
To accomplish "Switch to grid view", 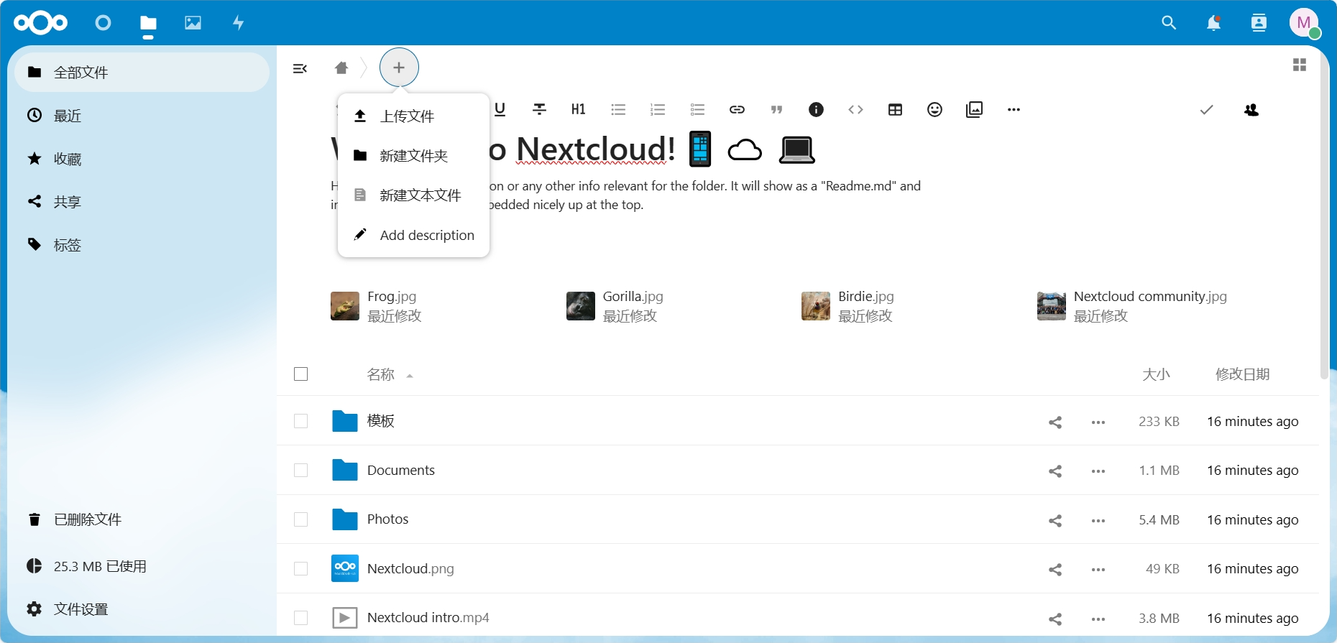I will point(1300,65).
